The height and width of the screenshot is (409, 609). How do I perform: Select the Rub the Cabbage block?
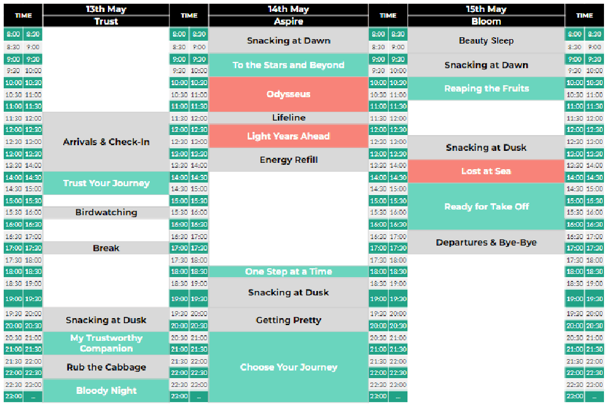[106, 367]
